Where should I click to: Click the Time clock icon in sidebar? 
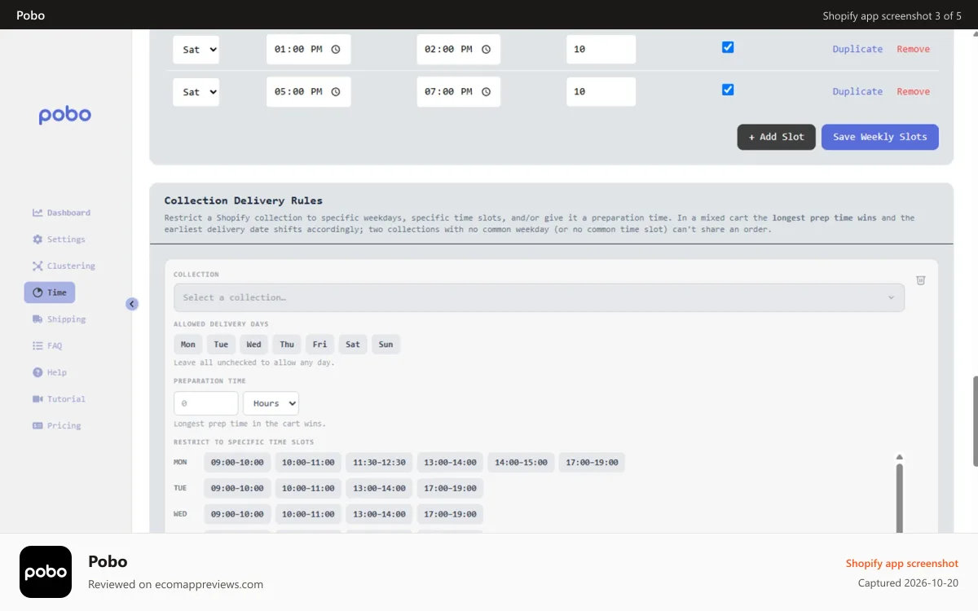pyautogui.click(x=37, y=292)
